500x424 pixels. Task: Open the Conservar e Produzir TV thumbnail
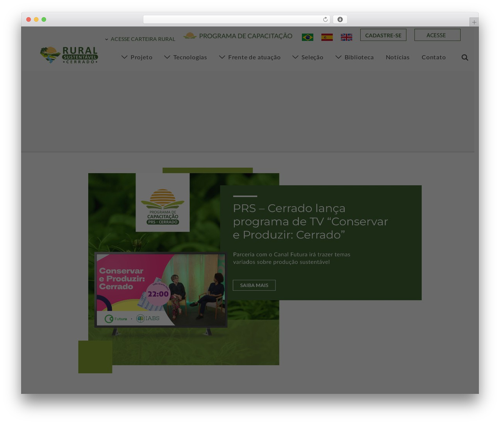tap(161, 290)
